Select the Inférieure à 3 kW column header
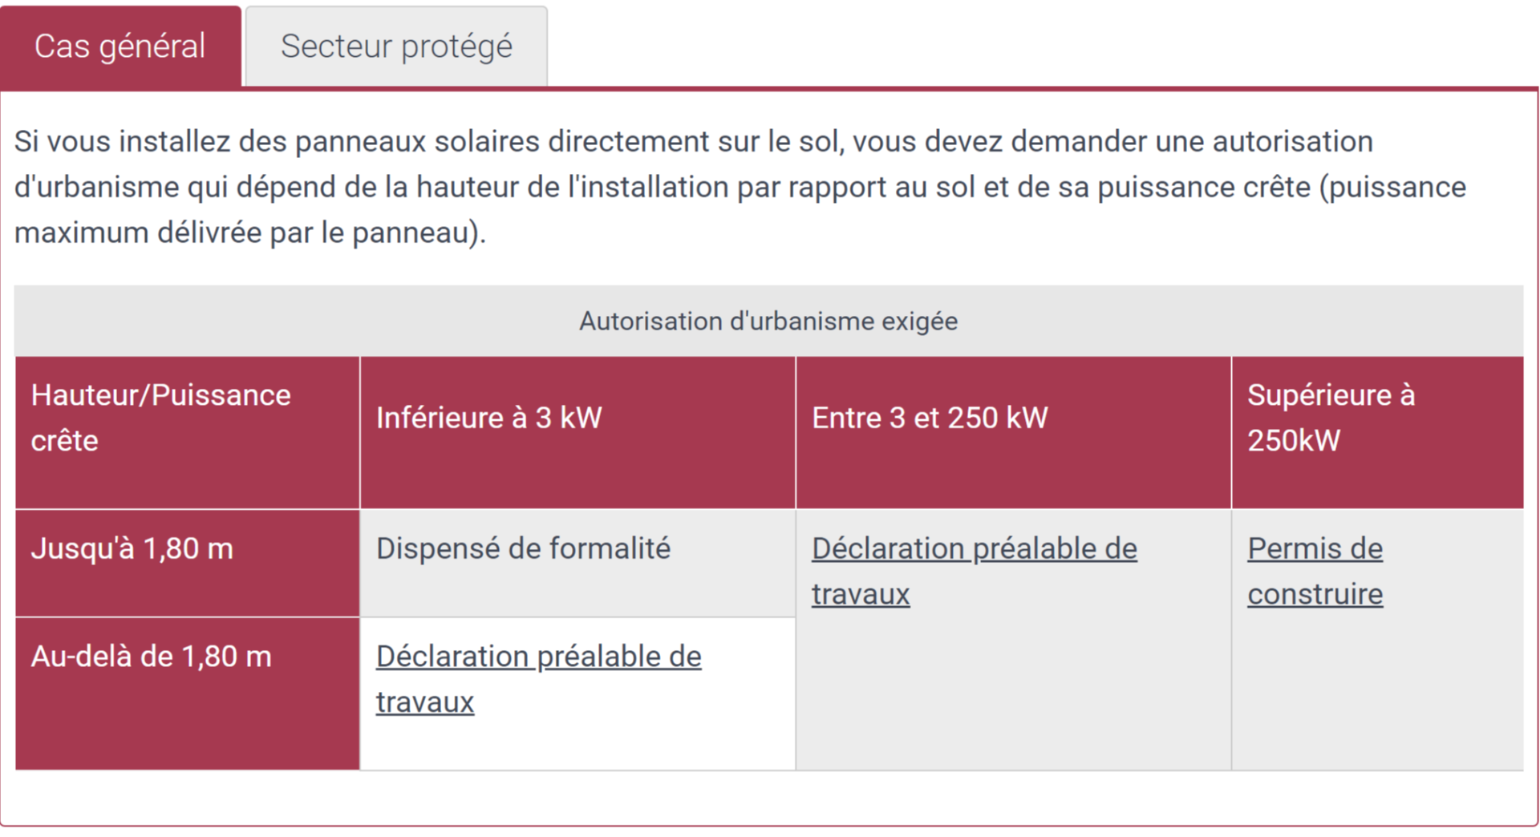This screenshot has height=837, width=1540. click(488, 417)
